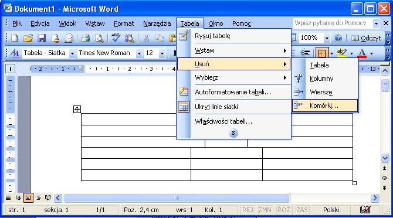This screenshot has height=218, width=393.
Task: Select Kolumny to delete columns
Action: [325, 79]
